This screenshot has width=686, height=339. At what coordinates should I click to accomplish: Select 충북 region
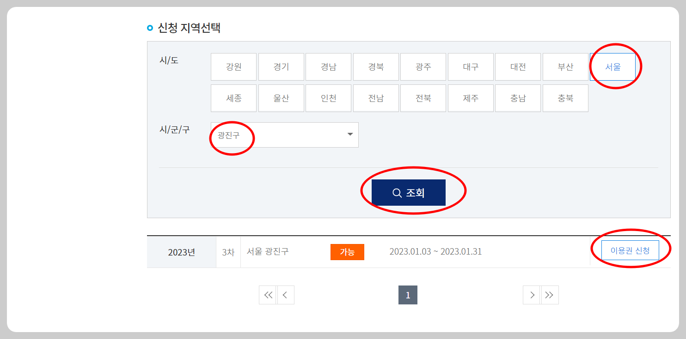click(565, 98)
